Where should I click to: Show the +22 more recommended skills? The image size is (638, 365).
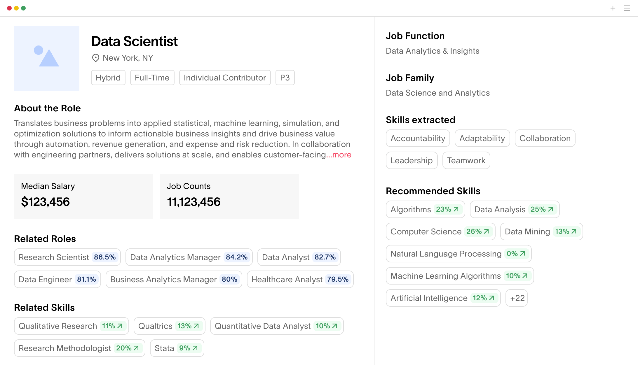tap(517, 298)
